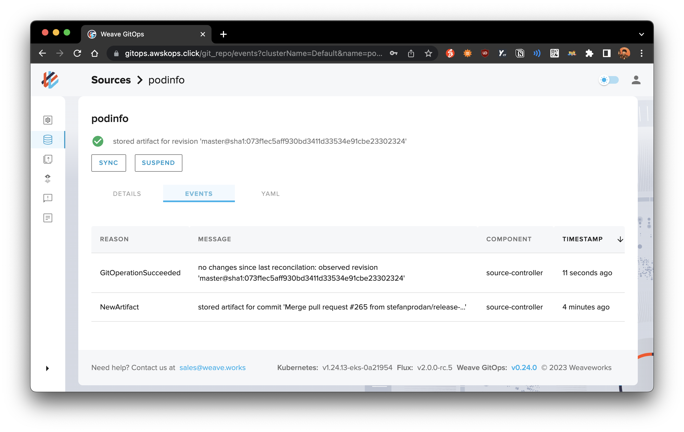
Task: Click the red lightning extension icon
Action: [x=450, y=53]
